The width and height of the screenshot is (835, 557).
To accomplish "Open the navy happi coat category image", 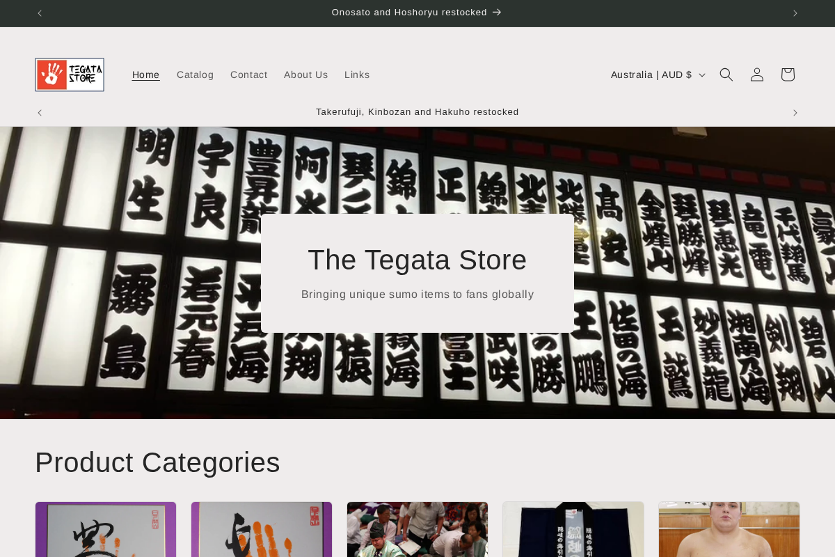I will pyautogui.click(x=573, y=529).
